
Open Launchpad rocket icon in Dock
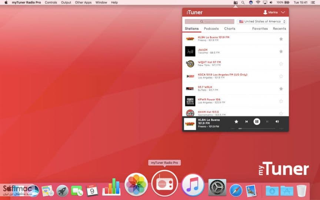tap(63, 191)
